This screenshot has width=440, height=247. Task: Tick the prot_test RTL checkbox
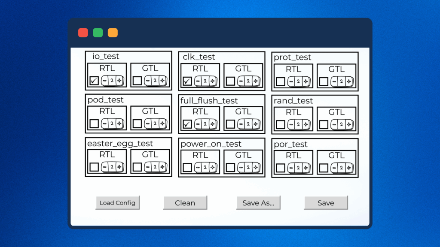281,81
